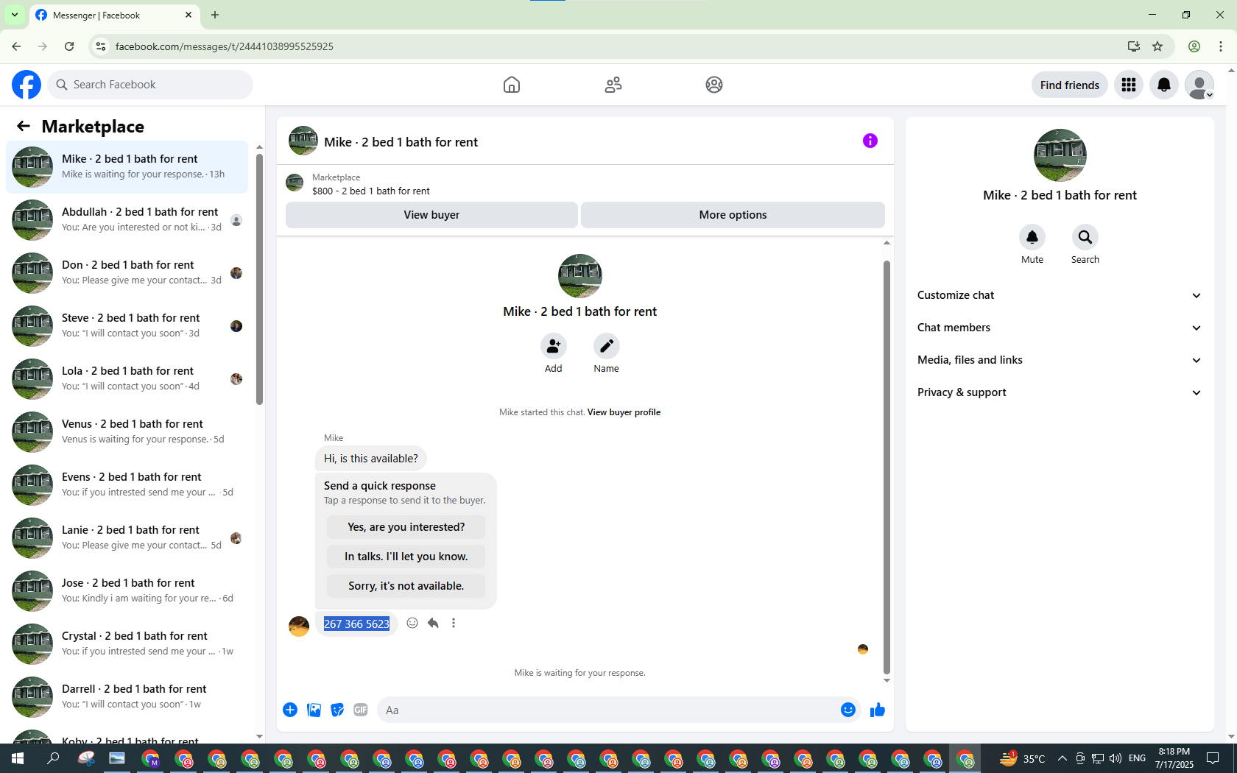Expand Chat members section

coord(1060,328)
